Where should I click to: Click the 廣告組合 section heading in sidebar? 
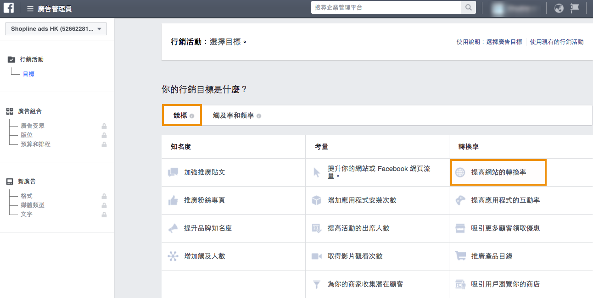point(30,111)
